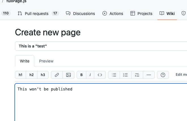187x121 pixels.
Task: Open the Discussions tab
Action: tap(80, 13)
